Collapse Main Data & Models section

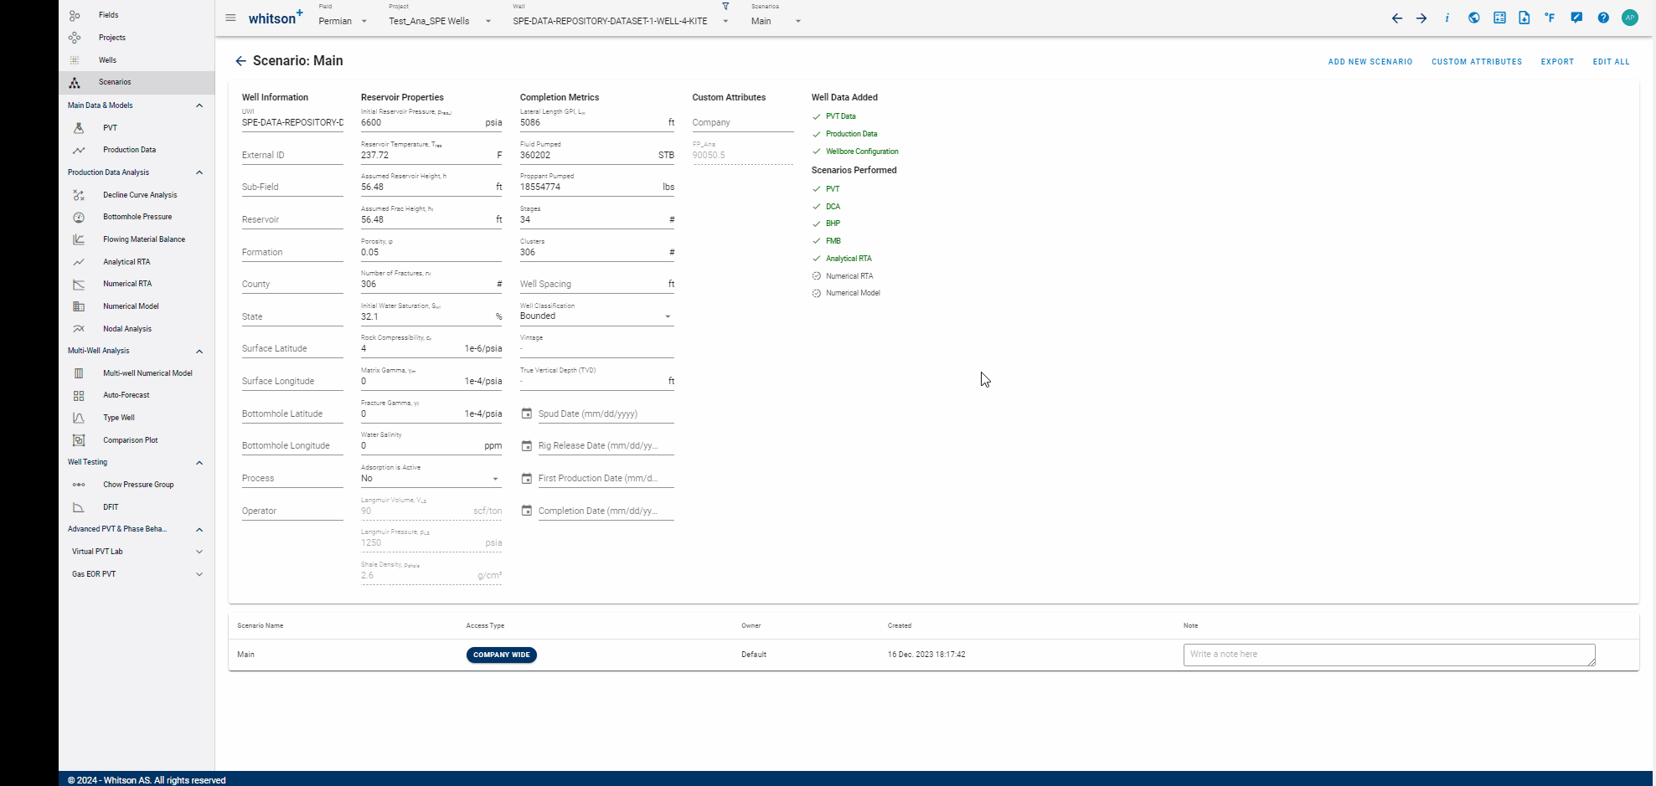[199, 105]
